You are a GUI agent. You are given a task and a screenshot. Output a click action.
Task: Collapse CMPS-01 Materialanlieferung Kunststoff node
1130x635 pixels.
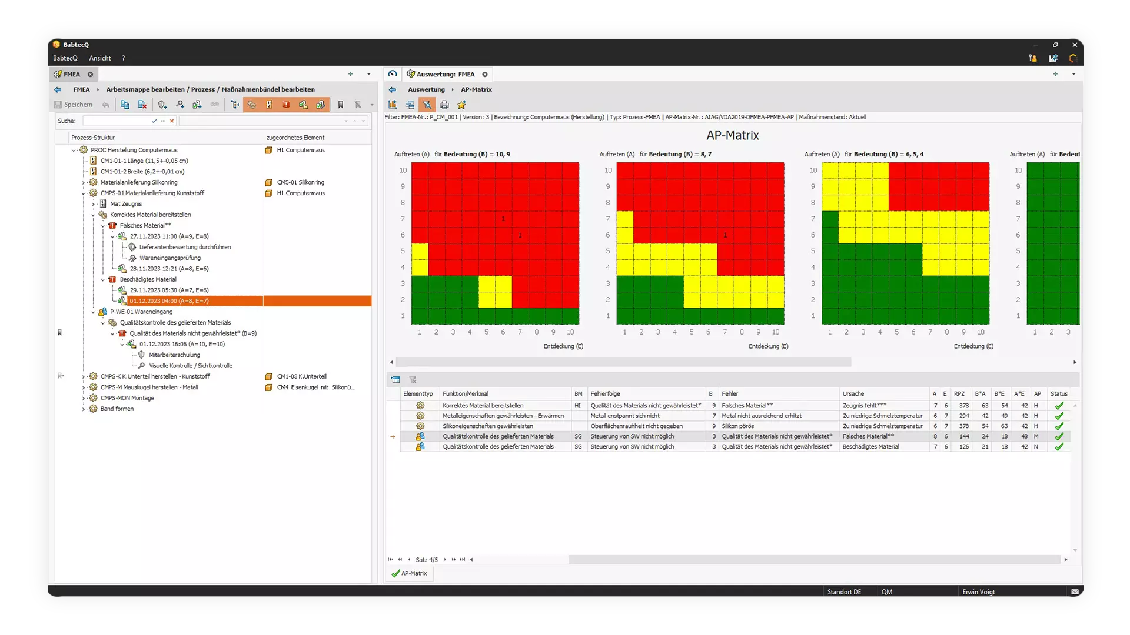(x=84, y=193)
